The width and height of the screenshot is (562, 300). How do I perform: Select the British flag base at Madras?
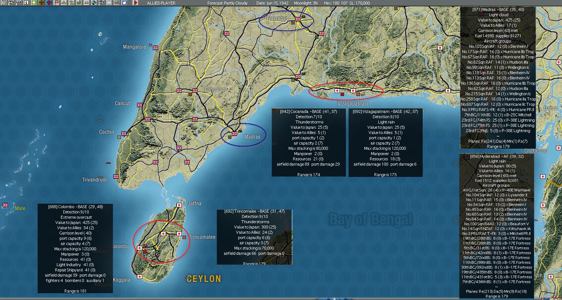point(235,134)
